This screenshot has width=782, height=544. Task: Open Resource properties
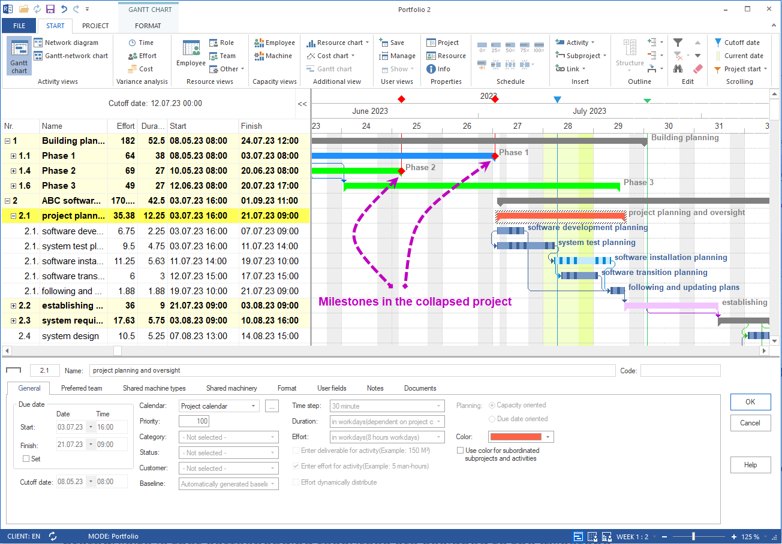coord(446,56)
